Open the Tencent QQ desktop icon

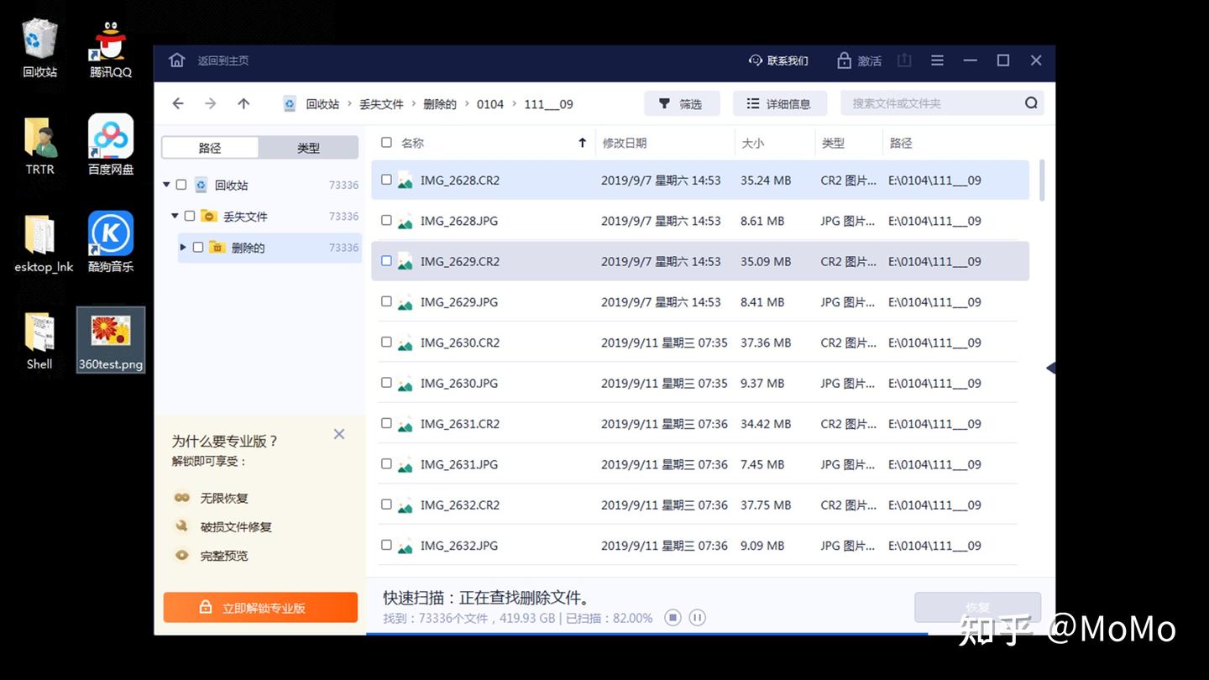tap(111, 49)
